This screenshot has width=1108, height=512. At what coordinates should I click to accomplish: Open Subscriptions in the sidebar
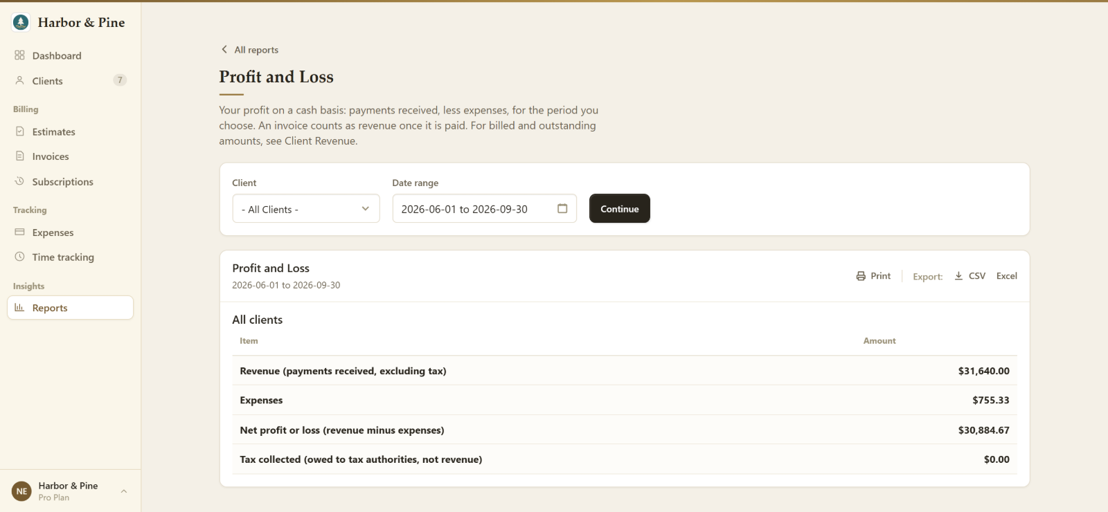[x=70, y=181]
